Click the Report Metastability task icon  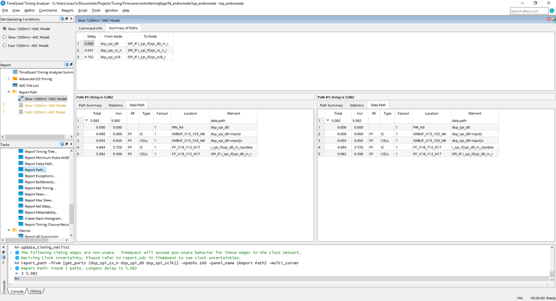[x=21, y=213]
